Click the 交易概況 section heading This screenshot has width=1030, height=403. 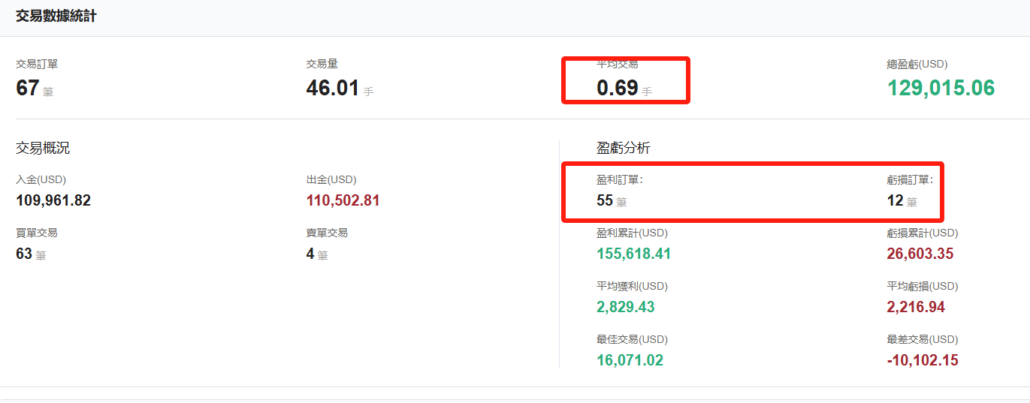(x=43, y=149)
